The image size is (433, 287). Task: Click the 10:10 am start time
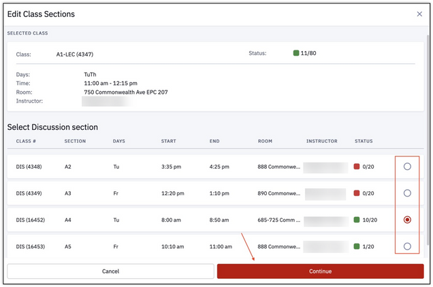coord(173,246)
